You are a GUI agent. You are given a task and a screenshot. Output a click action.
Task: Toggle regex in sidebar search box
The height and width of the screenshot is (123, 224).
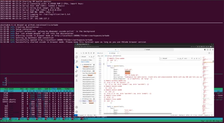94,57
